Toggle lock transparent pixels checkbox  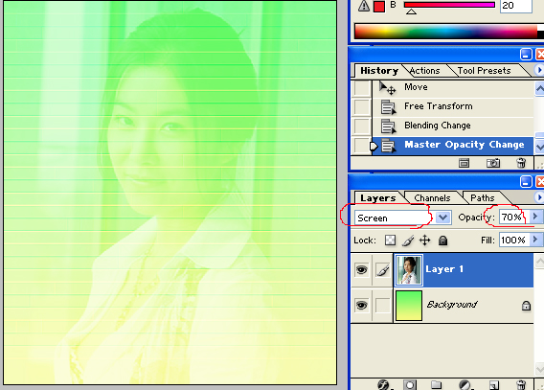pos(391,241)
